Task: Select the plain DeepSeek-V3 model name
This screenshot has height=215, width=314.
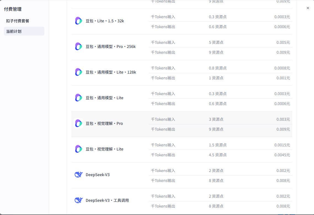Action: [x=98, y=175]
